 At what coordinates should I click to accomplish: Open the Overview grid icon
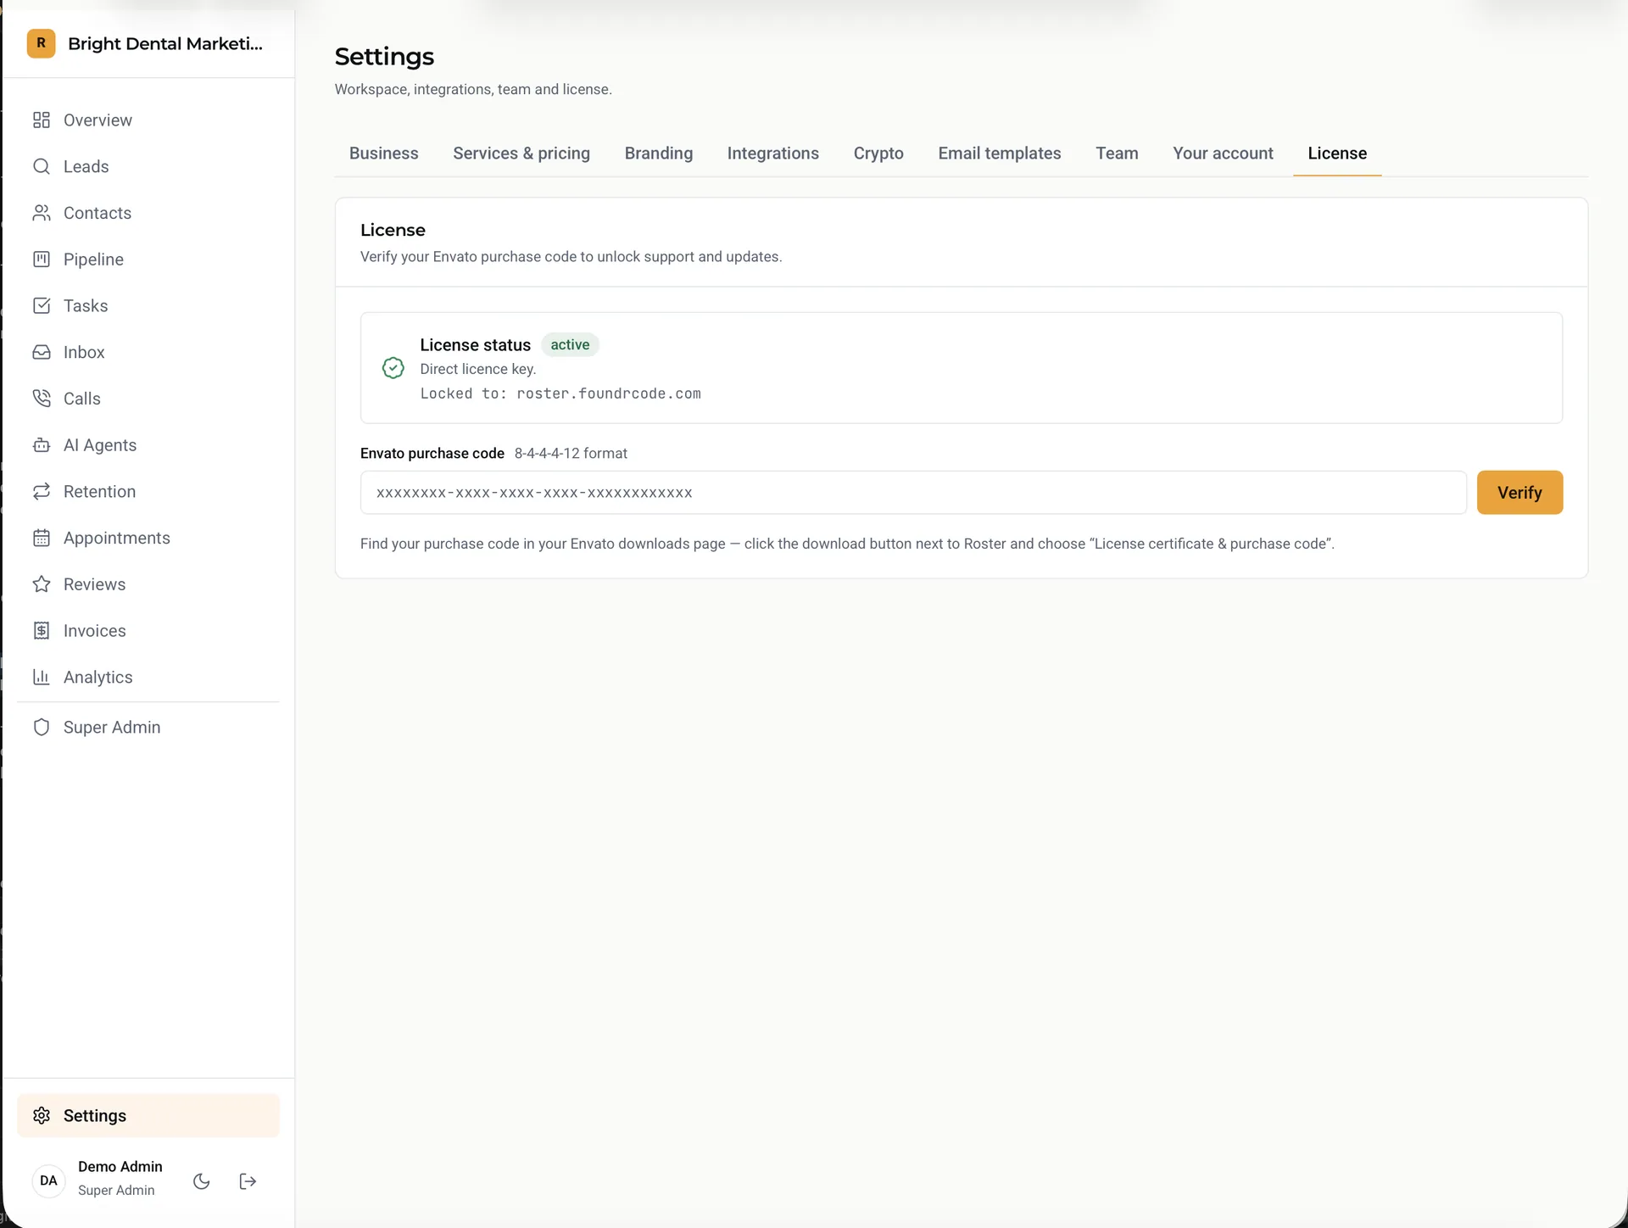tap(41, 120)
